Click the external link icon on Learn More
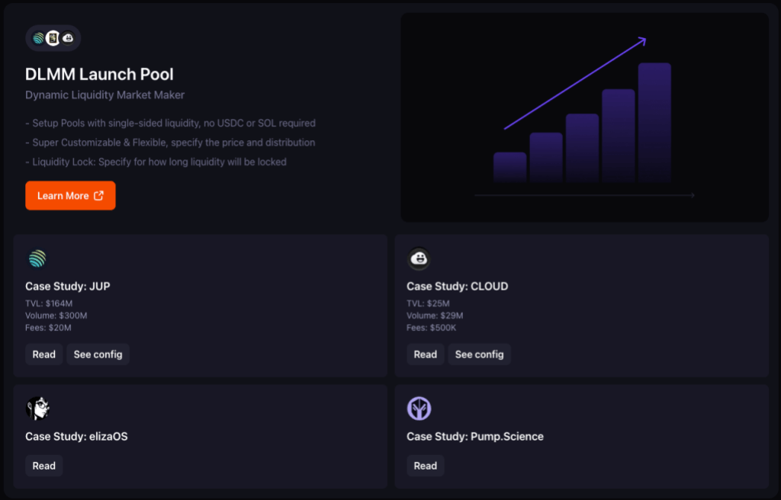Screen dimensions: 781x500 (x=98, y=196)
